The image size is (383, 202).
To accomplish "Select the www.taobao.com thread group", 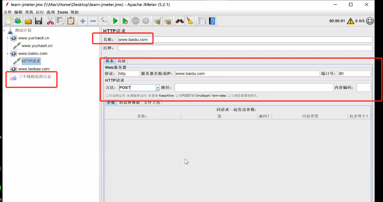I will pos(34,69).
